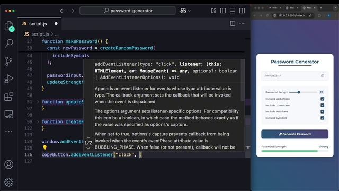Open the Remote Explorer view
This screenshot has height=191, width=339.
coord(8,114)
